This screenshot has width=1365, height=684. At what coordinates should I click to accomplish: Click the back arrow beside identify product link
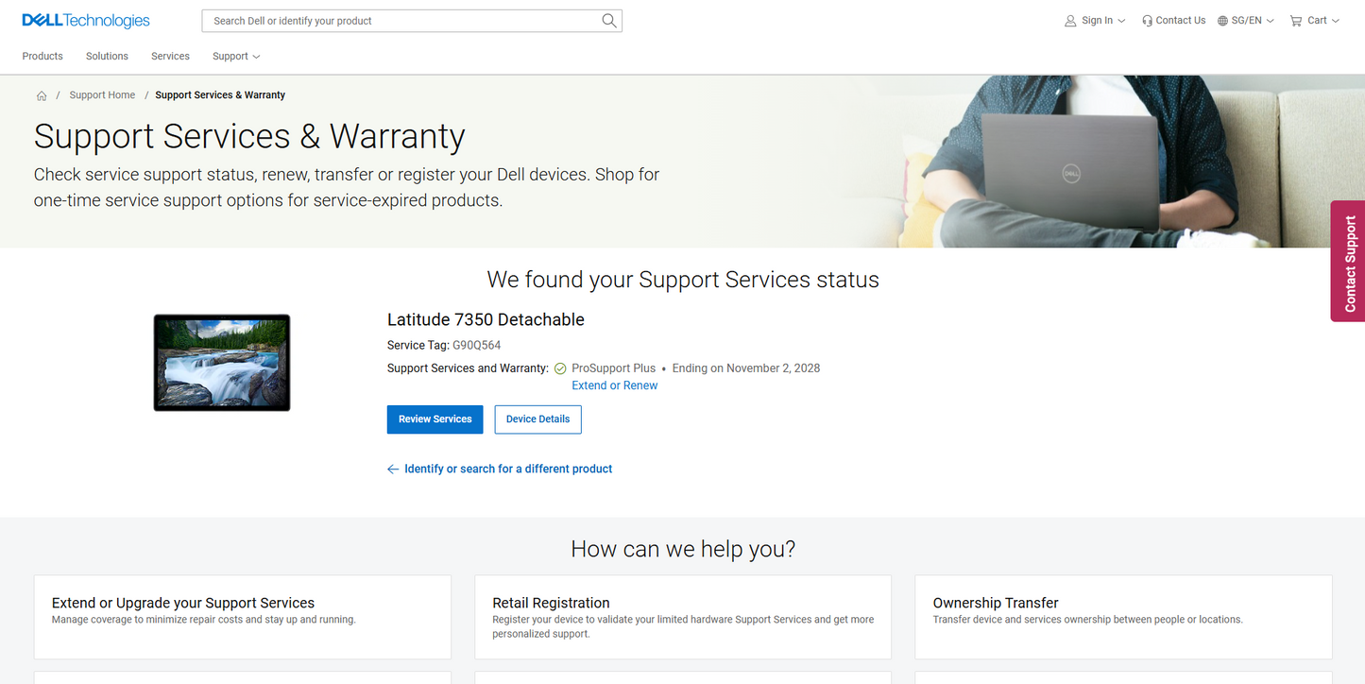pos(393,469)
